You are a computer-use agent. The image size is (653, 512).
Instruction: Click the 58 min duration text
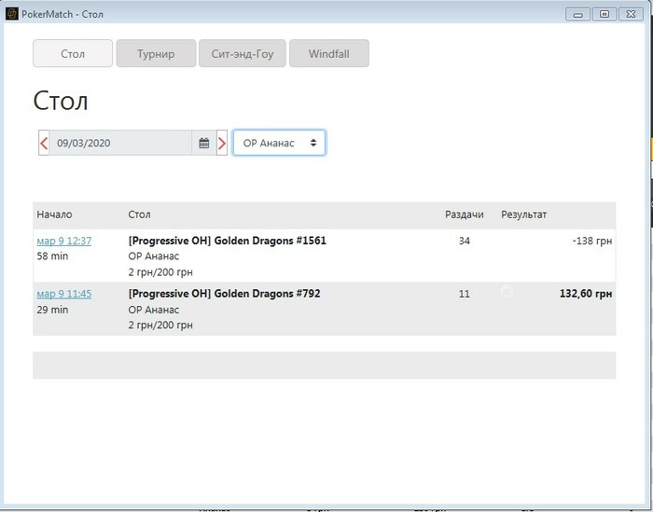(52, 256)
